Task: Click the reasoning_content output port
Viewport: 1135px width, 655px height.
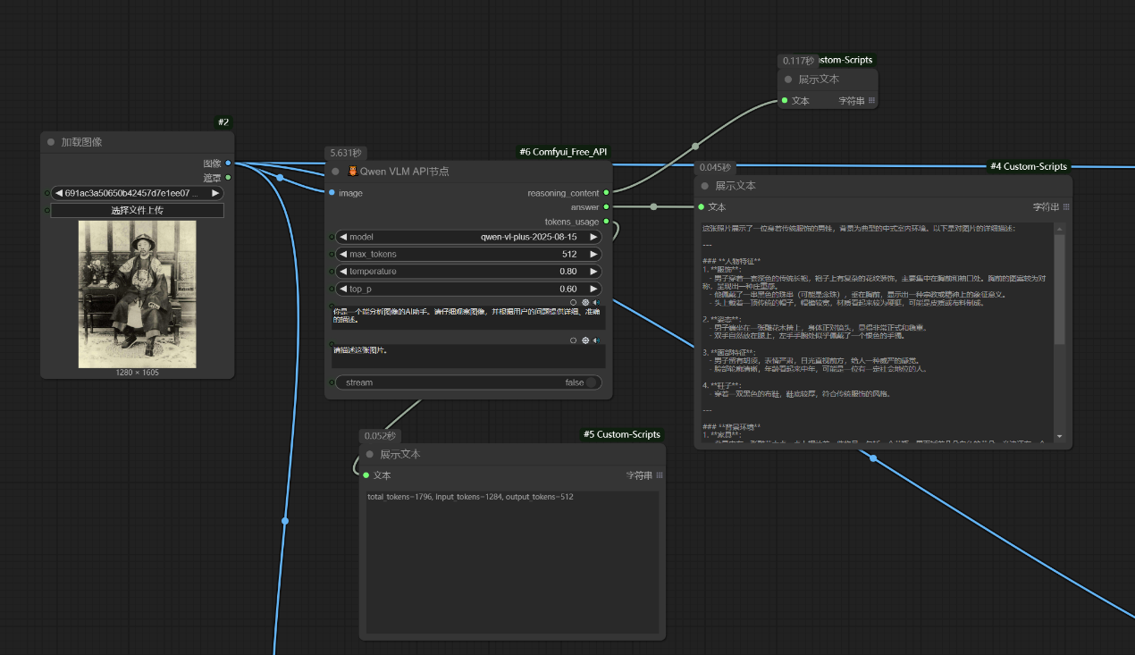Action: coord(607,192)
